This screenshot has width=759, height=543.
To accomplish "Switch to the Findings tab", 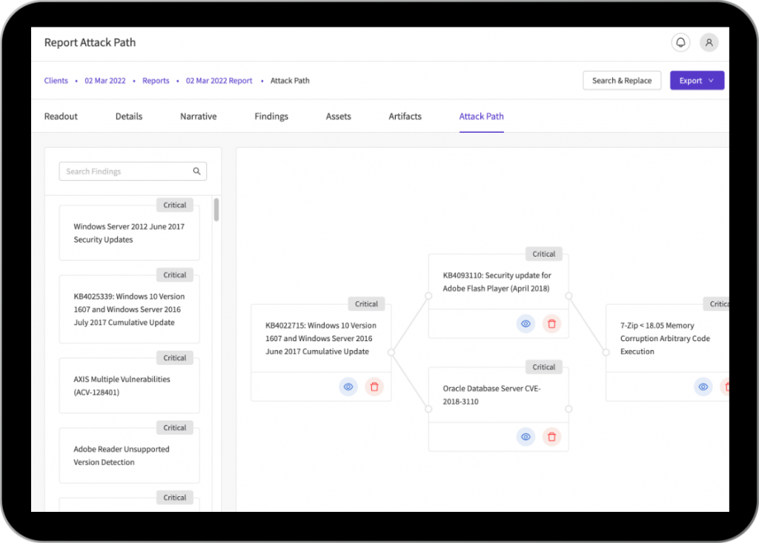I will tap(271, 116).
